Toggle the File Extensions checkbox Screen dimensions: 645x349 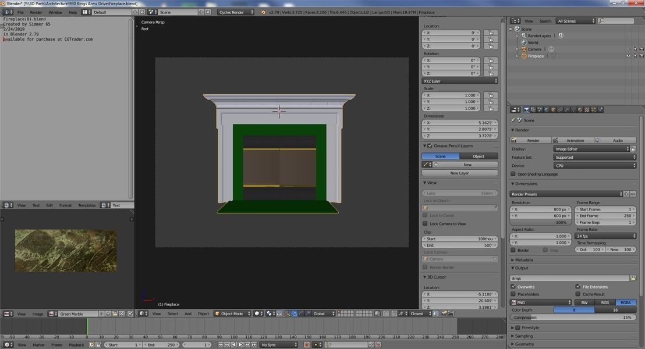(578, 287)
